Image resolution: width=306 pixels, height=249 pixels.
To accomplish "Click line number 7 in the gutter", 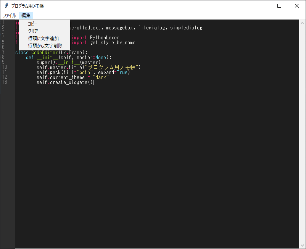I will (x=4, y=52).
